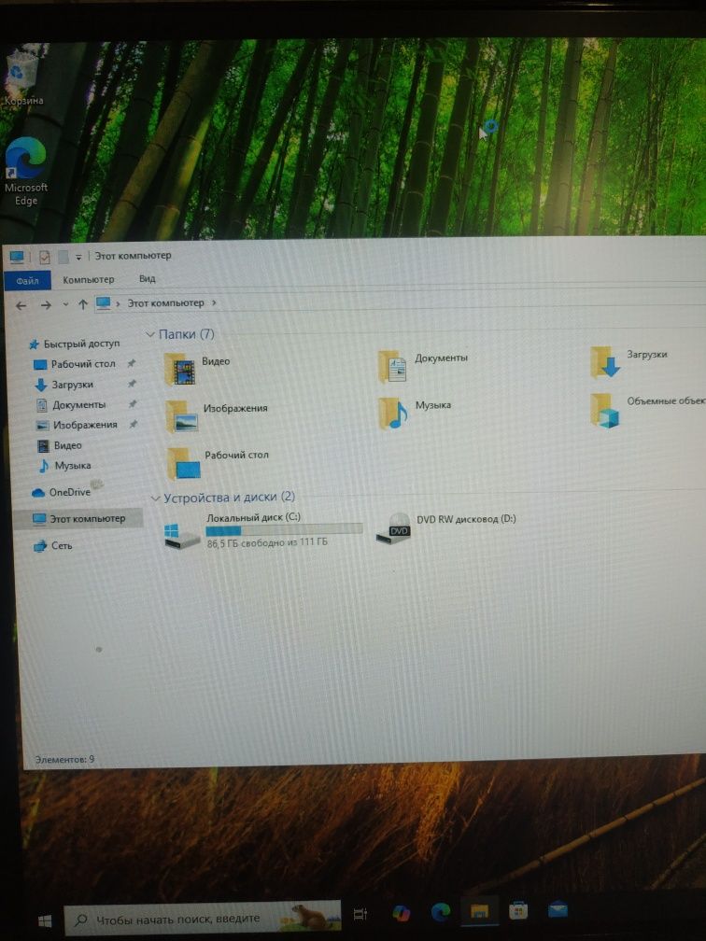Open Task View from the taskbar
This screenshot has width=706, height=941.
pos(360,913)
